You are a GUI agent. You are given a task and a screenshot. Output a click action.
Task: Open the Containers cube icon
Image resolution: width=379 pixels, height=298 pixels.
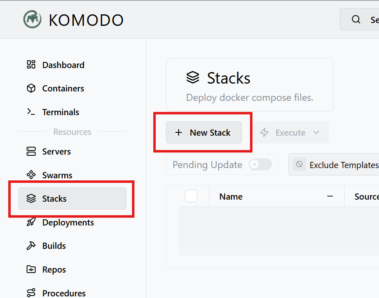[31, 88]
